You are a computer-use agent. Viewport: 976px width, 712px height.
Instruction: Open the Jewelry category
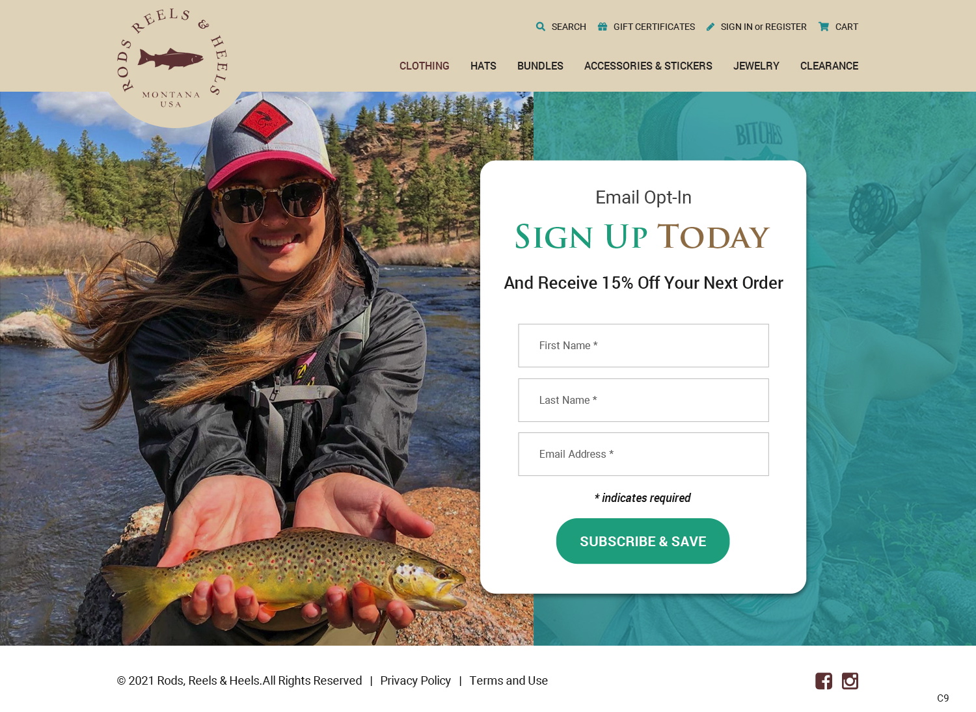[756, 66]
